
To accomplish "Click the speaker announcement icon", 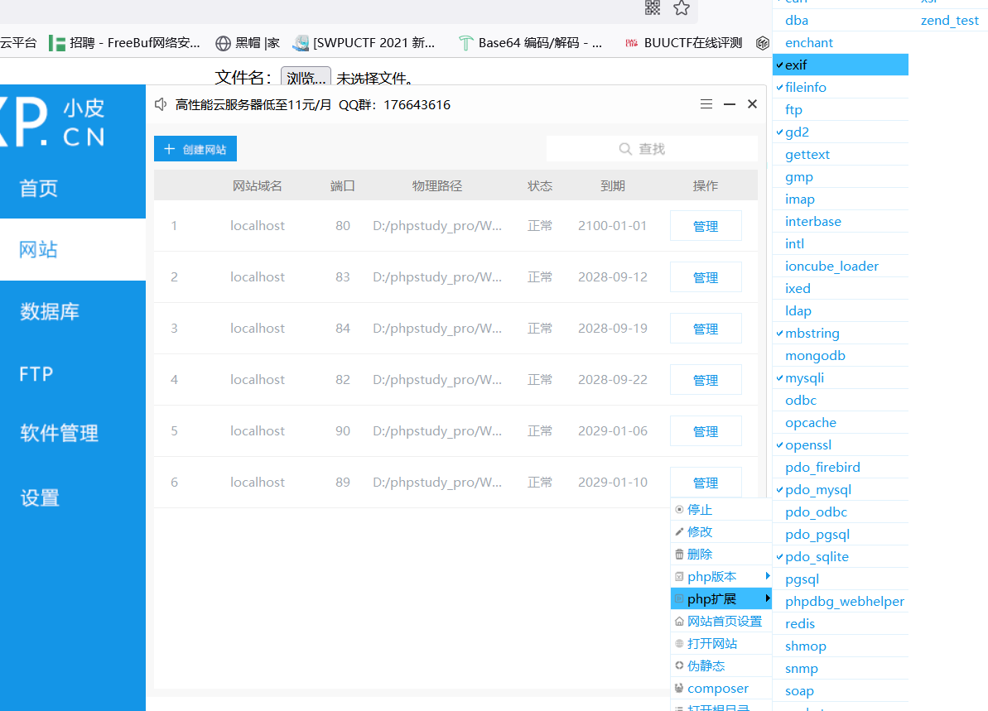I will tap(161, 104).
